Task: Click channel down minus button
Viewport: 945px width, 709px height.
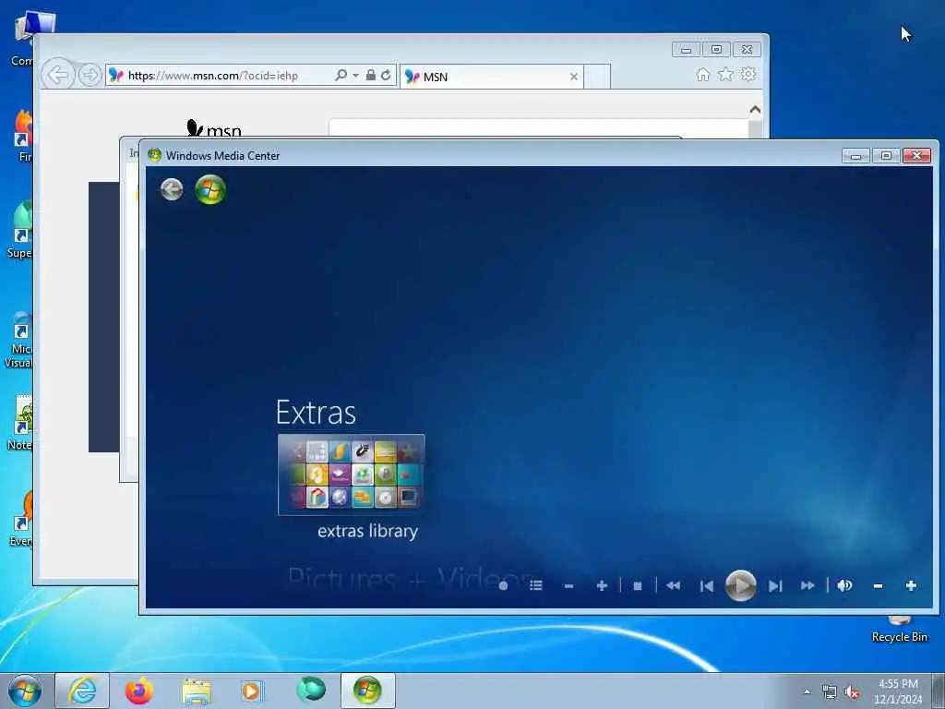Action: [568, 585]
